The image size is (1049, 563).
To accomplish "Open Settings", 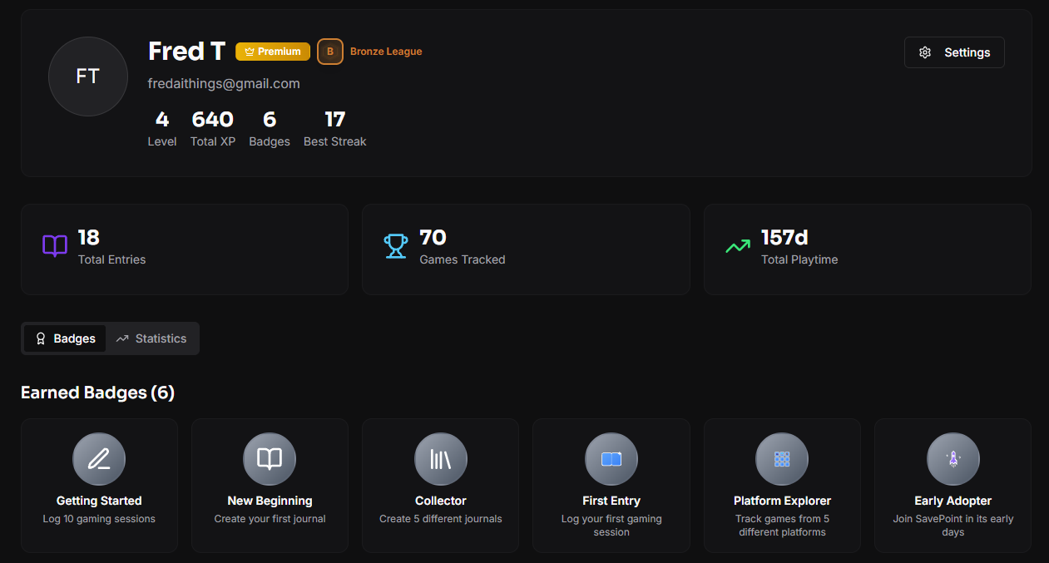I will pyautogui.click(x=954, y=52).
